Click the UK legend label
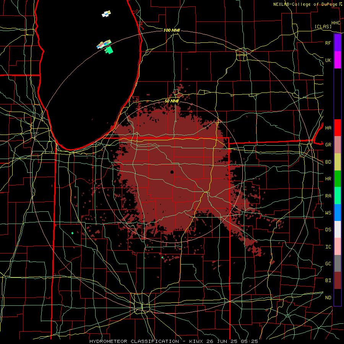Image resolution: width=344 pixels, height=344 pixels. [328, 60]
